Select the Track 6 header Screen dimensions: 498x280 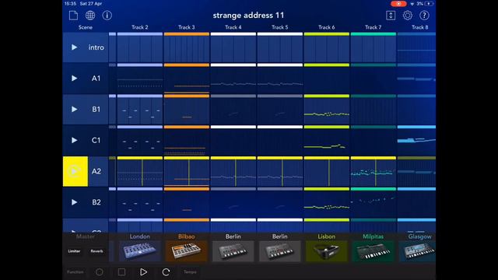[327, 27]
